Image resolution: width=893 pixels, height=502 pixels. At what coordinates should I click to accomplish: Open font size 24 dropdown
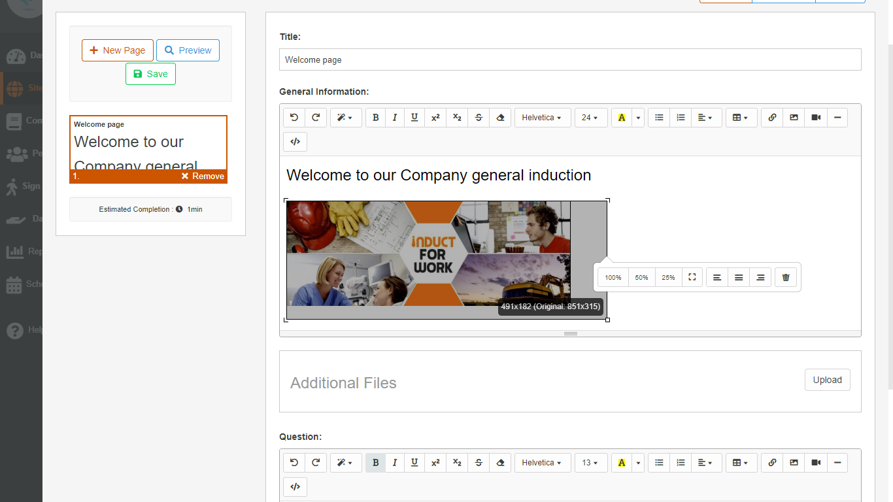click(591, 118)
